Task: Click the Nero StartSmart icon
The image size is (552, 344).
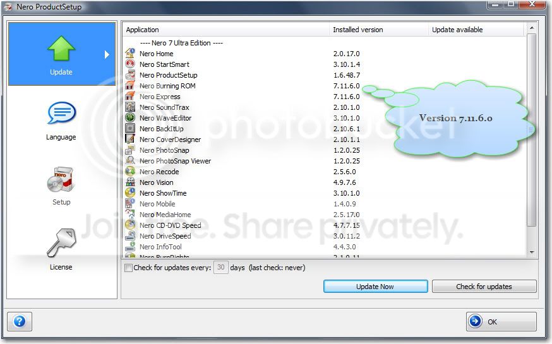Action: [x=130, y=64]
